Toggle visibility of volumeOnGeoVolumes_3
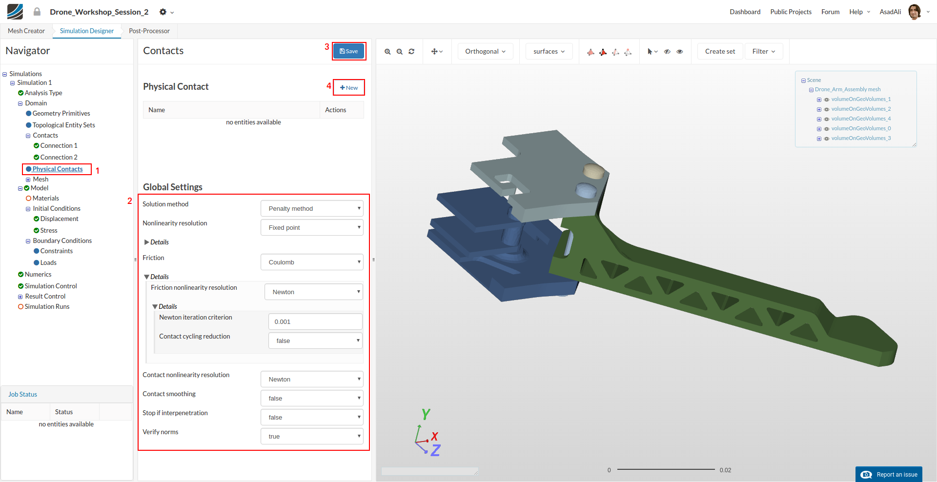This screenshot has height=482, width=937. 827,139
